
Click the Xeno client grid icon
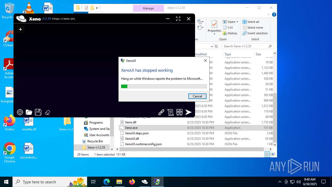179,112
